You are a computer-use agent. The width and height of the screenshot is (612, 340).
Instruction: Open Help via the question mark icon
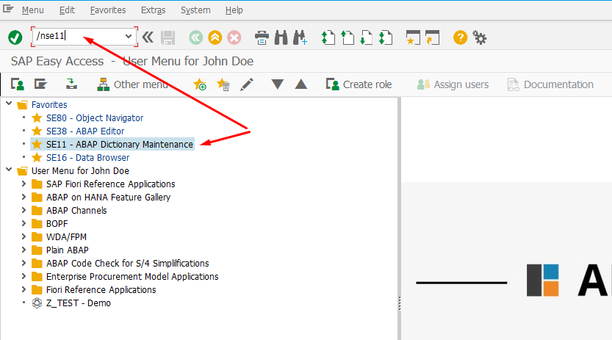(460, 38)
